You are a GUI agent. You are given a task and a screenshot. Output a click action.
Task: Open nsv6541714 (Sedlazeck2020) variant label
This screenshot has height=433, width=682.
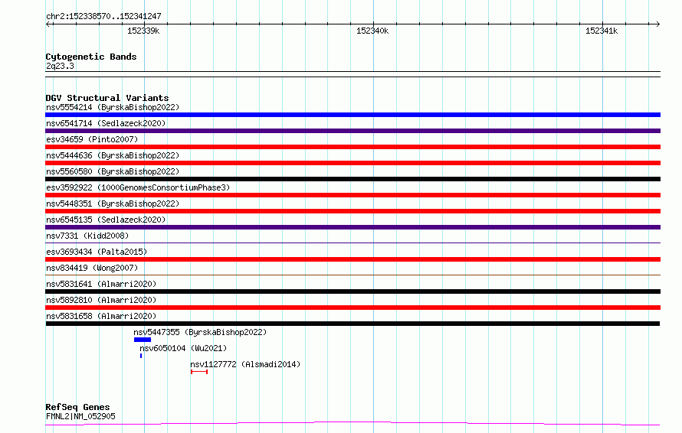tap(106, 123)
